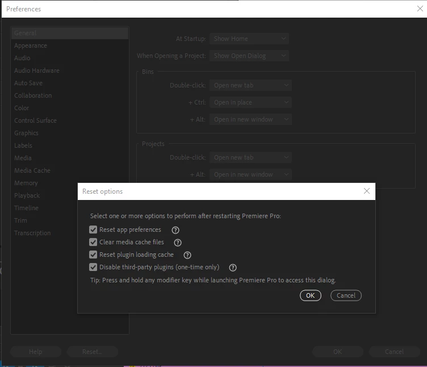Select Audio preferences category
The height and width of the screenshot is (367, 427).
point(70,58)
